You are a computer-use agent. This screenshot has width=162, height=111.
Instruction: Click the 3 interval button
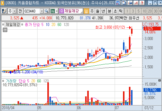pos(133,11)
